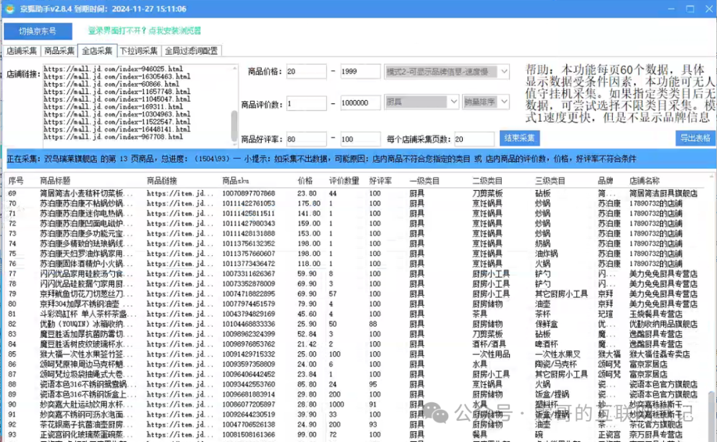The image size is (717, 442).
Task: Switch to the 商品采集 tab
Action: click(59, 51)
